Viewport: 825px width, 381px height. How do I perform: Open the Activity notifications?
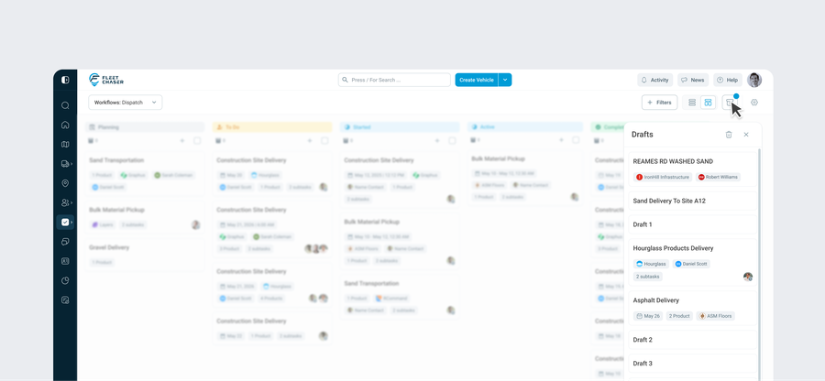[x=655, y=80]
